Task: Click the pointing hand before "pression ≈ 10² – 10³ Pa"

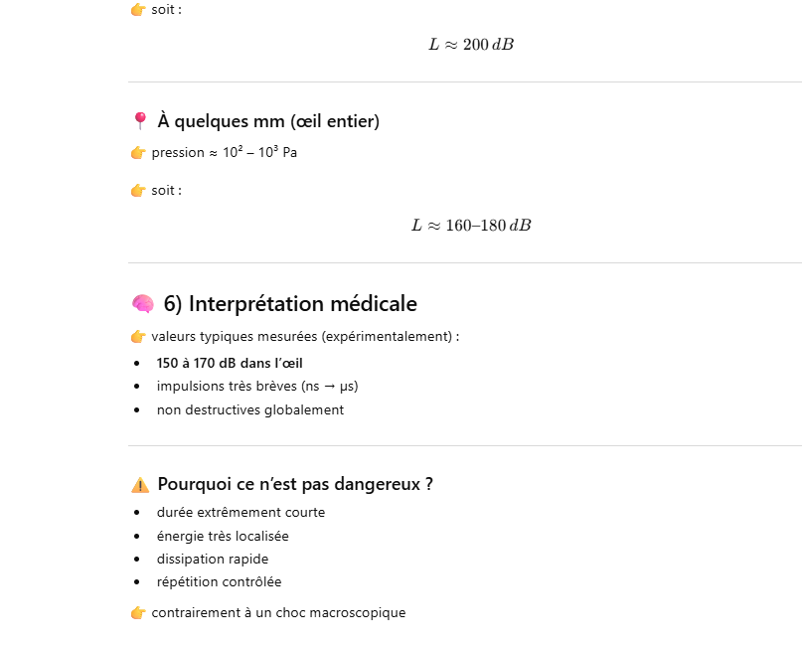Action: (138, 153)
